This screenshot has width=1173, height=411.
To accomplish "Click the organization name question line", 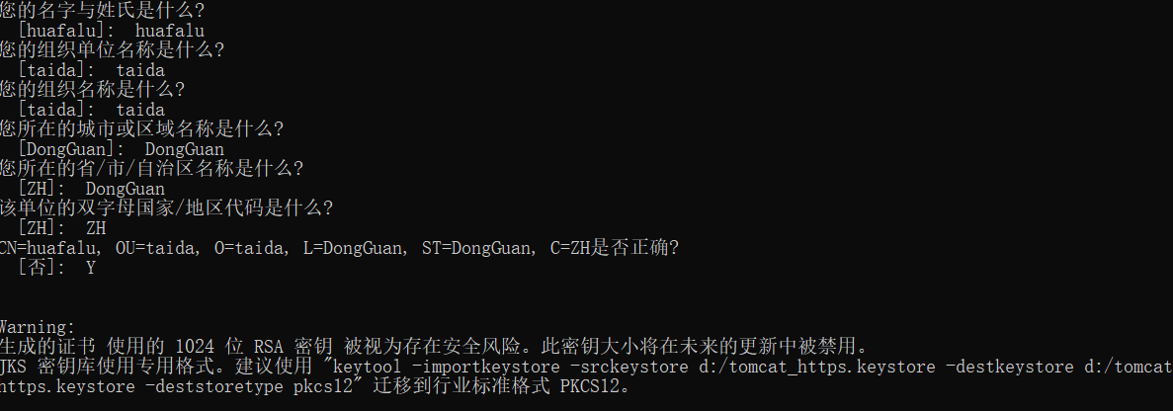I will point(93,90).
